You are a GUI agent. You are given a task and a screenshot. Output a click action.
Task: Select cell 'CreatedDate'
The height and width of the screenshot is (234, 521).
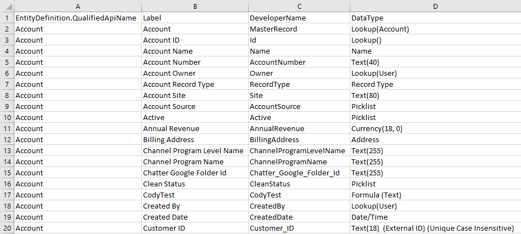pos(299,217)
